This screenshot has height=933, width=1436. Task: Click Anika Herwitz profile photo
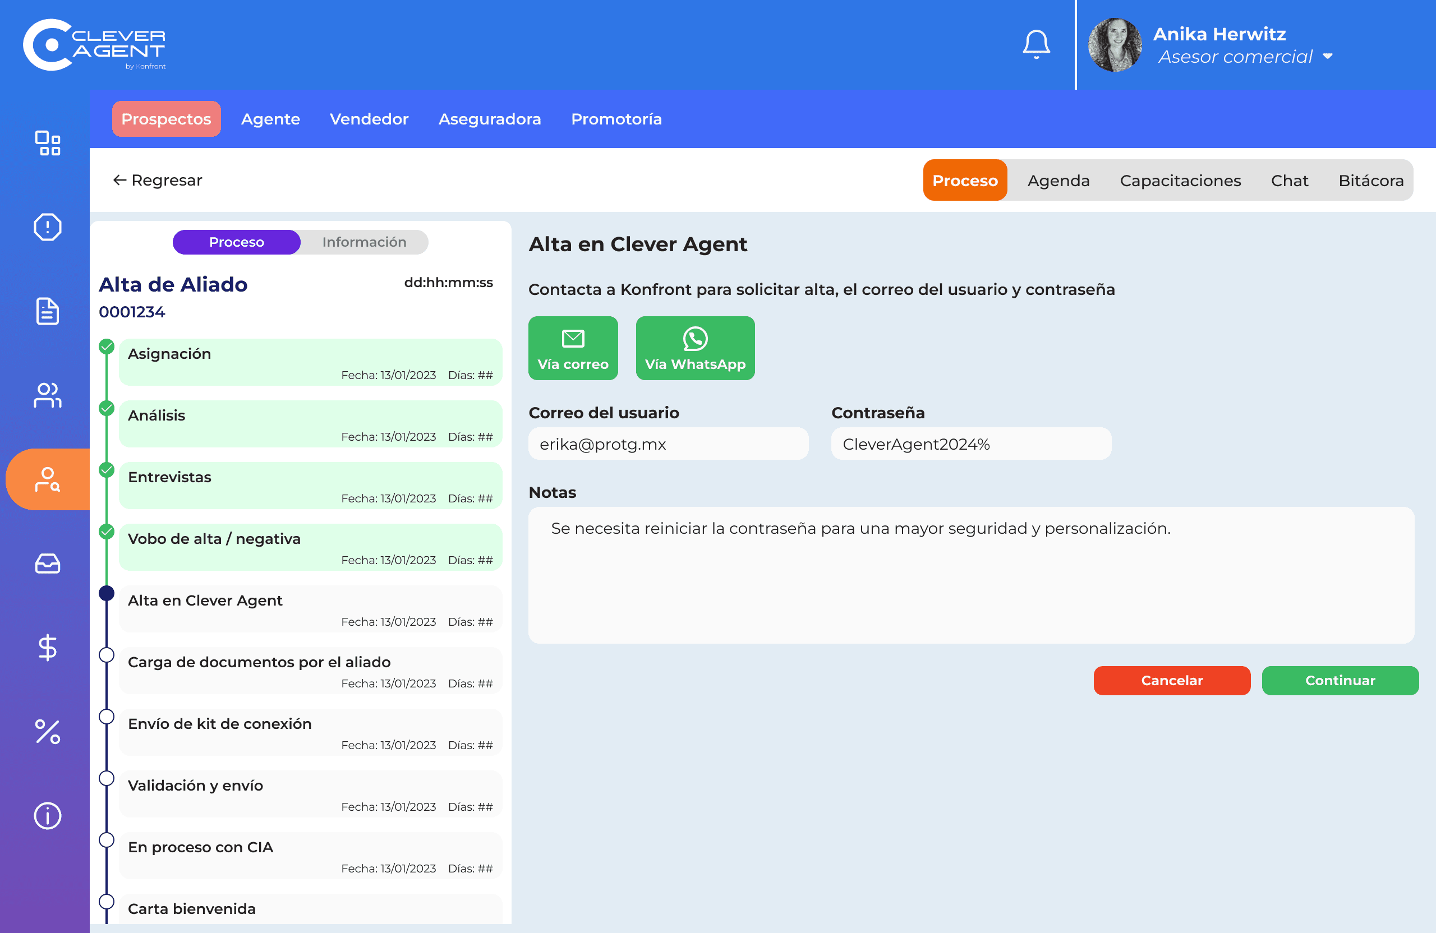(x=1115, y=45)
